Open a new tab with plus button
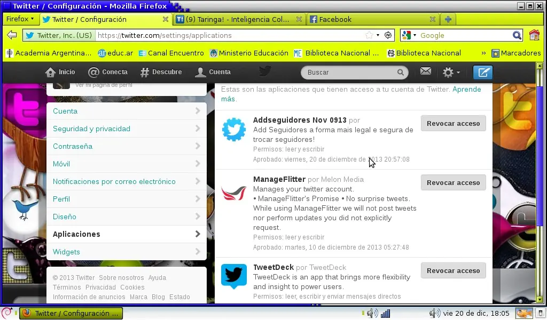The height and width of the screenshot is (320, 547). (x=448, y=20)
